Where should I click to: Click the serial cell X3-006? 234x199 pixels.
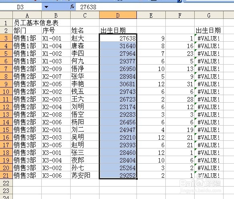56,175
